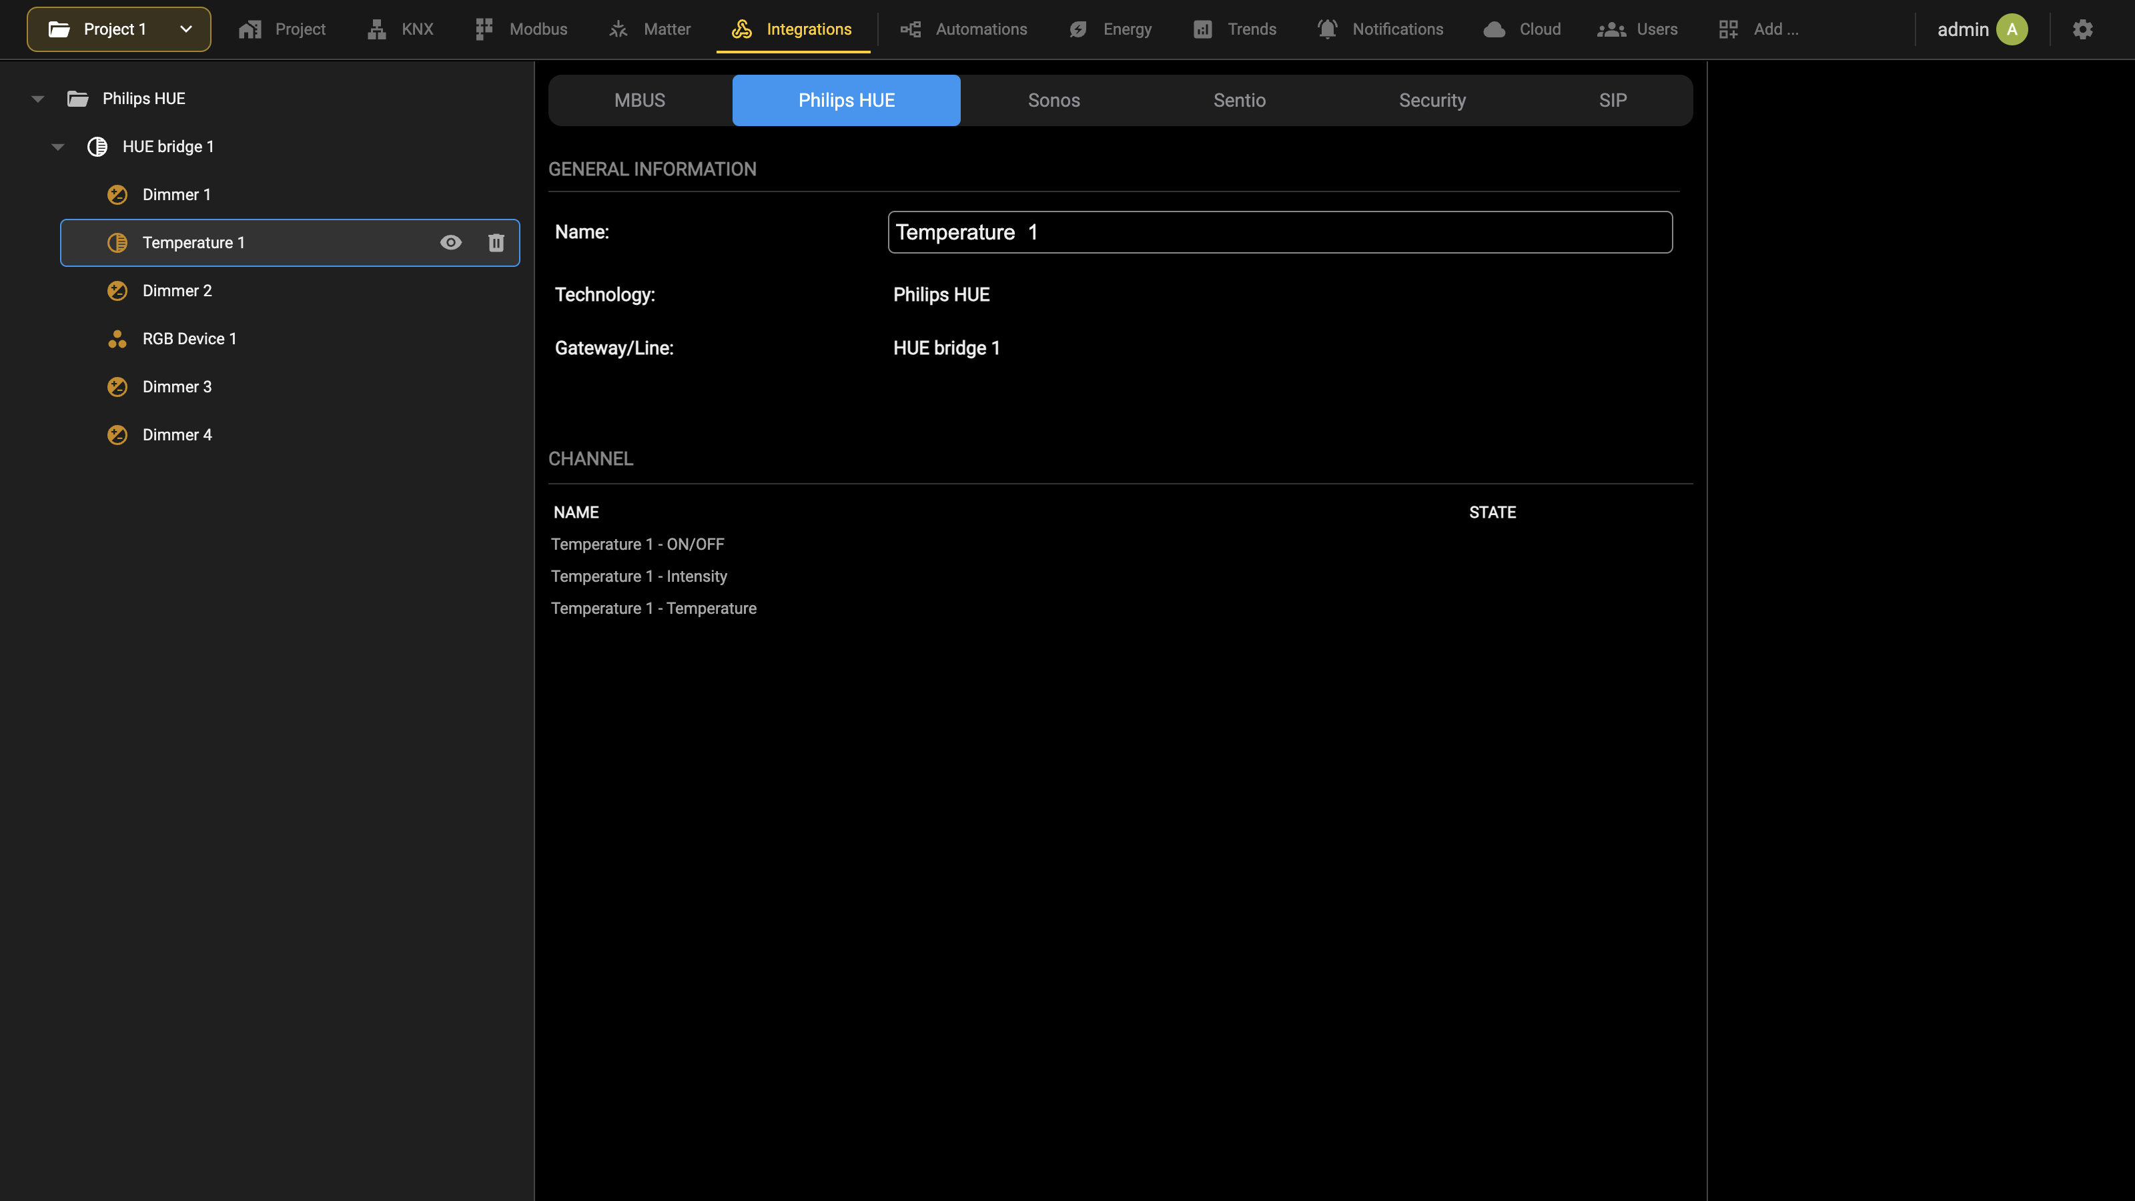Click the Dimmer 3 device icon
The height and width of the screenshot is (1201, 2135).
point(117,386)
